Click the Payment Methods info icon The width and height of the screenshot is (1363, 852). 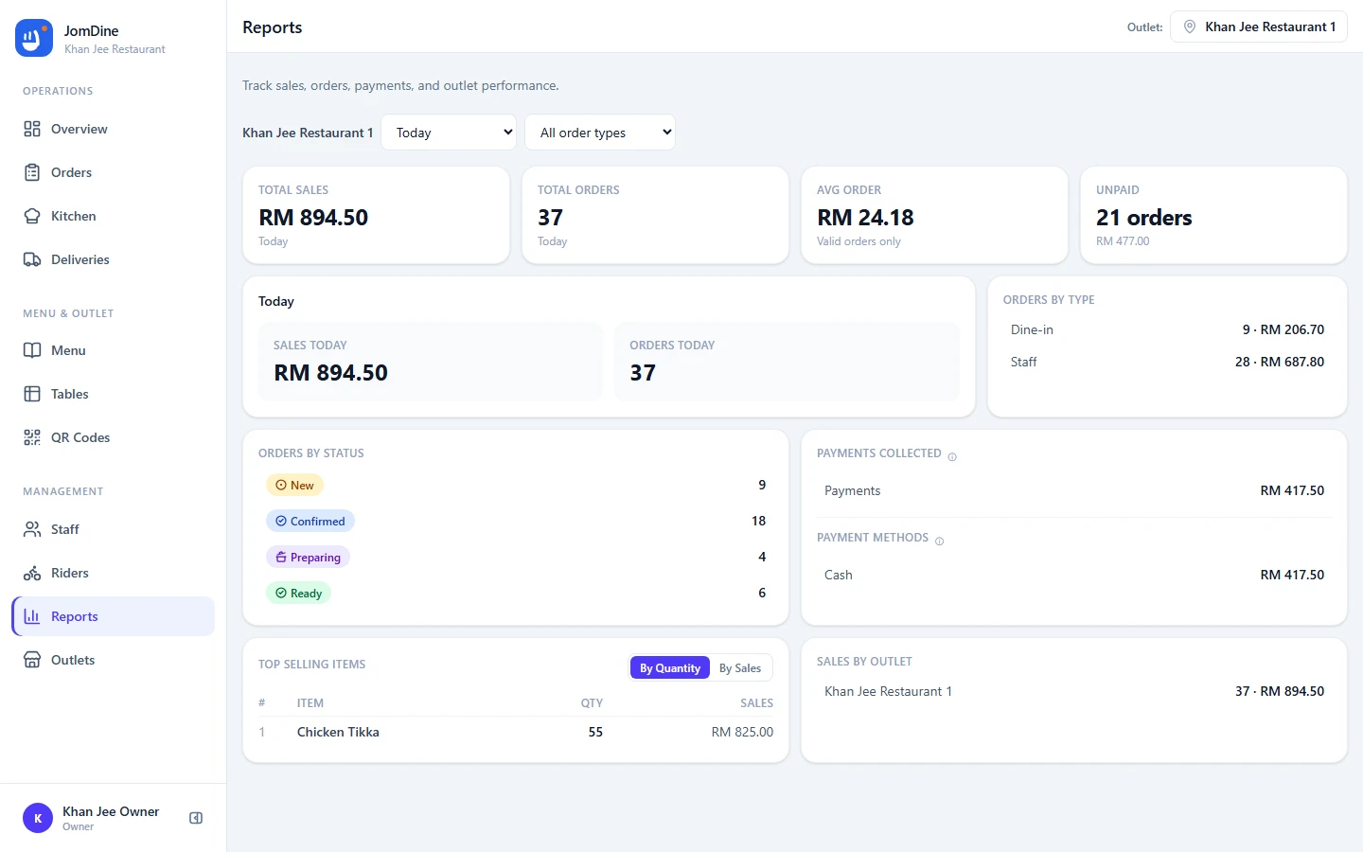click(939, 541)
